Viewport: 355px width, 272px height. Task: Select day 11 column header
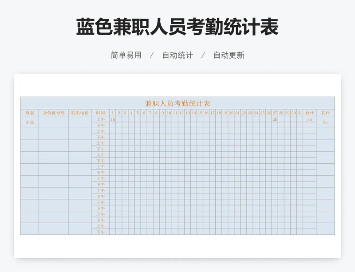(x=175, y=113)
